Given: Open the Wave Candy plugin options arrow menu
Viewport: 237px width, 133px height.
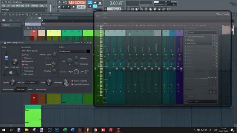Looking at the screenshot, I should [x=2, y=43].
